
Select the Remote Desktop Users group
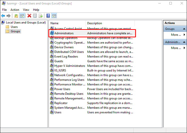(92, 94)
